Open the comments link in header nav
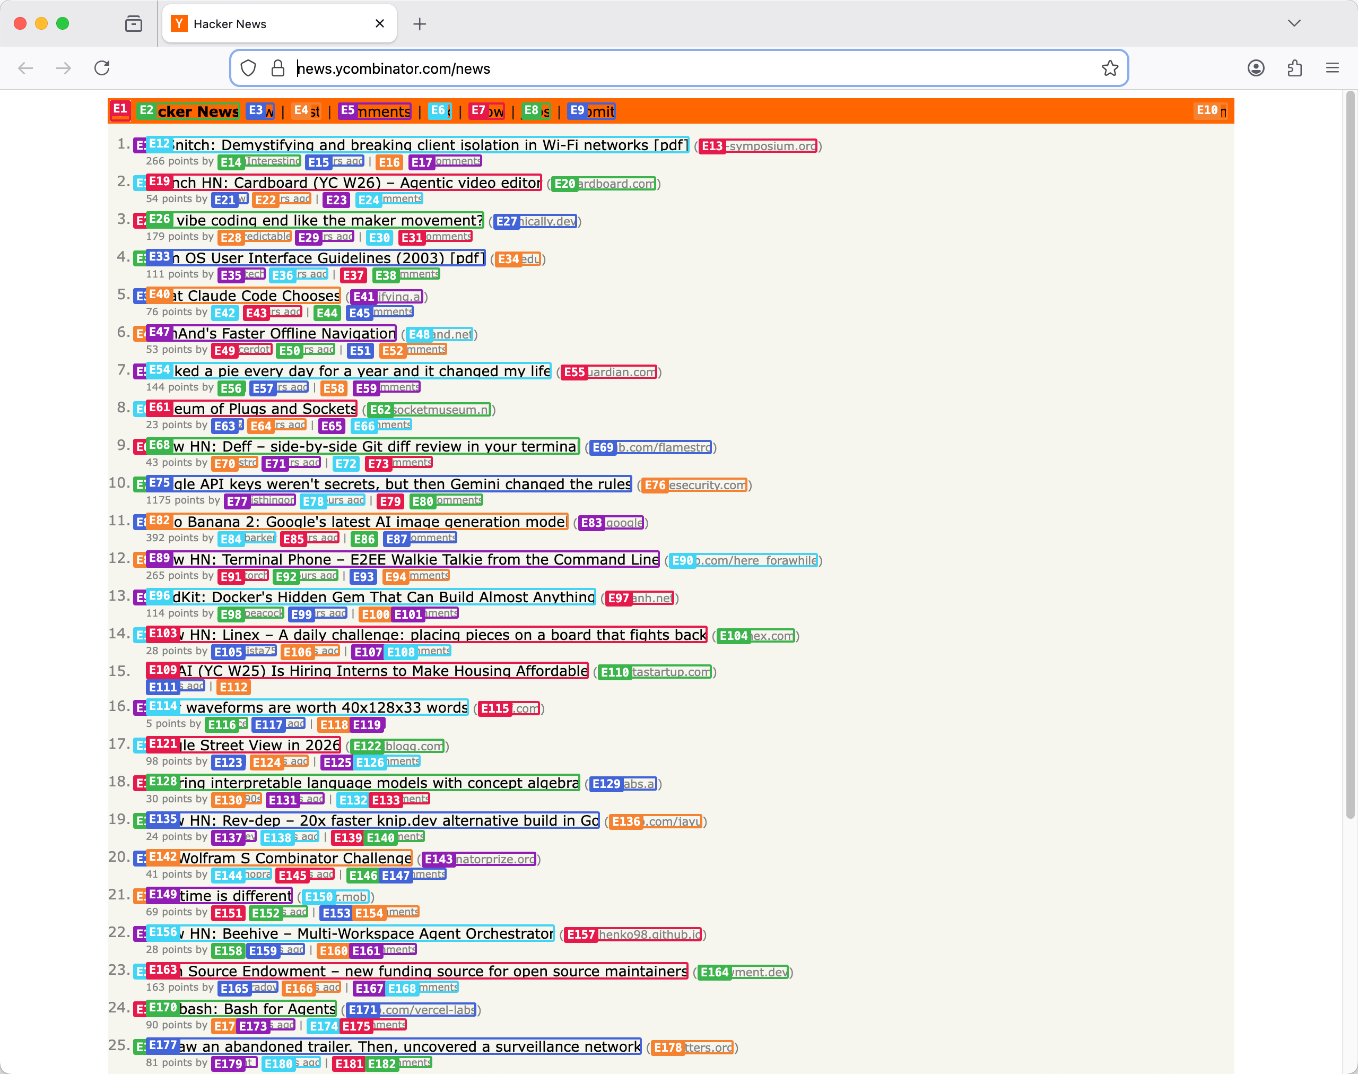Image resolution: width=1358 pixels, height=1074 pixels. pos(376,111)
